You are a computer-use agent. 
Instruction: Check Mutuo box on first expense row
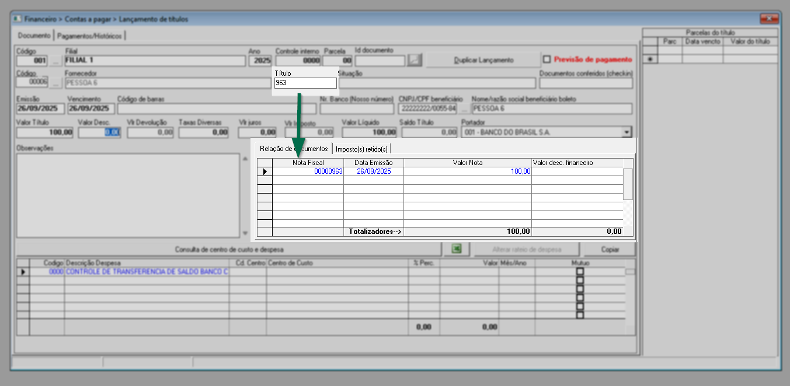click(x=580, y=272)
